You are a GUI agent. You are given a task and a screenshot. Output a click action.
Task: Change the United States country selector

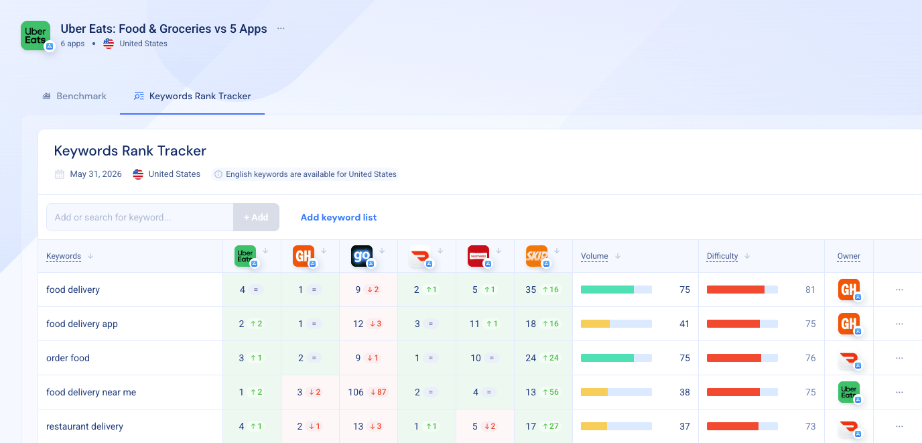click(x=167, y=174)
